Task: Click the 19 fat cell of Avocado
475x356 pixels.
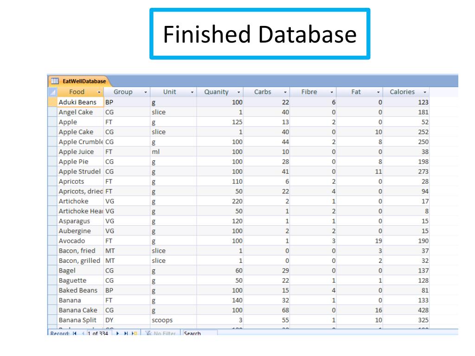Action: click(359, 241)
